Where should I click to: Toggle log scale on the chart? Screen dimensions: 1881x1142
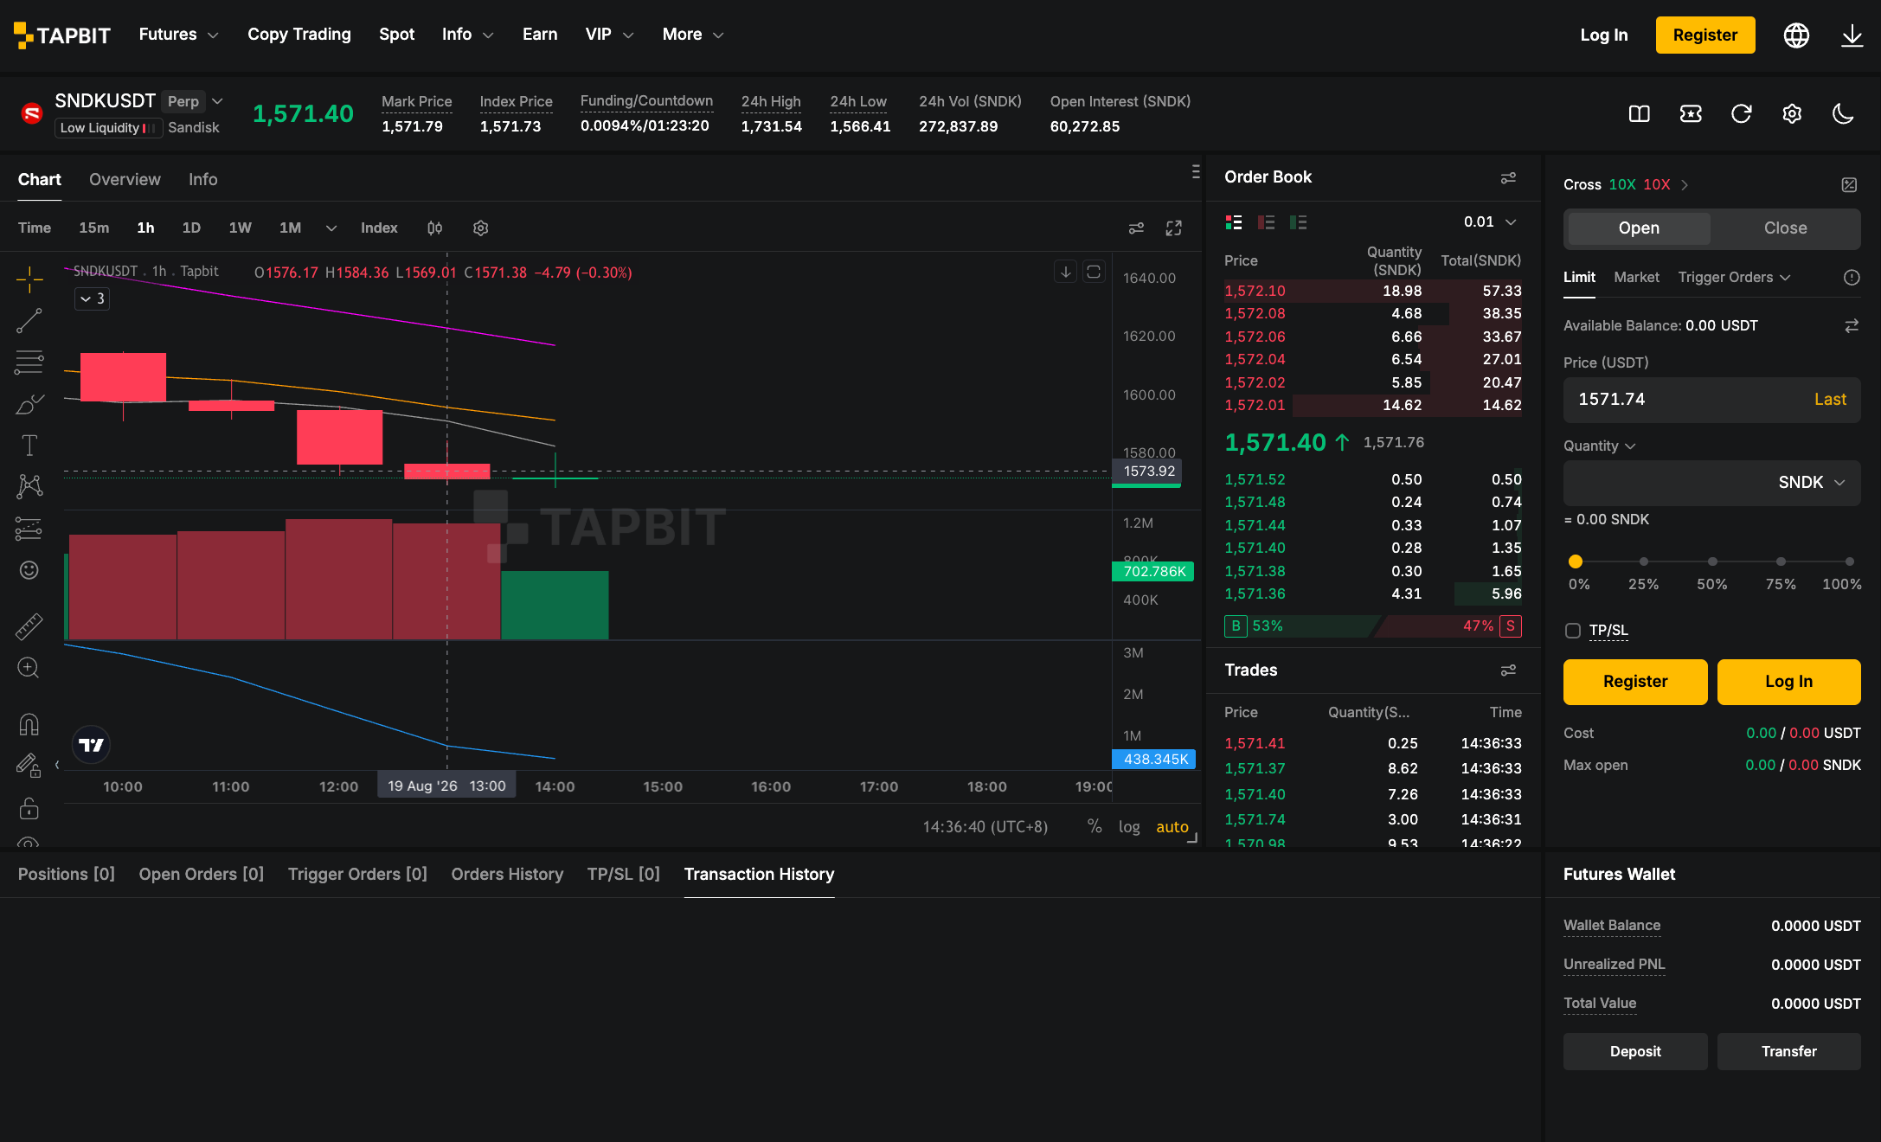coord(1129,827)
